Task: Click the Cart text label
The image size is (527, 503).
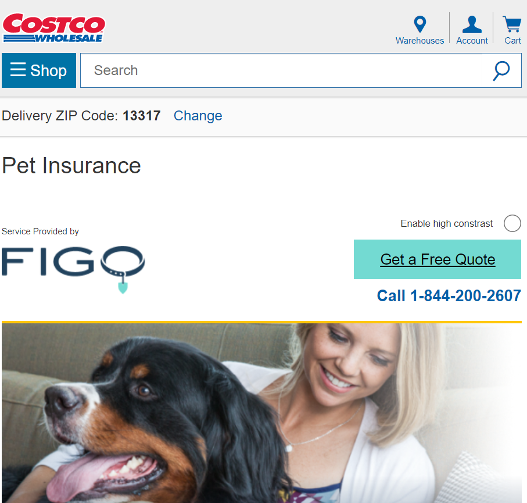Action: [512, 41]
